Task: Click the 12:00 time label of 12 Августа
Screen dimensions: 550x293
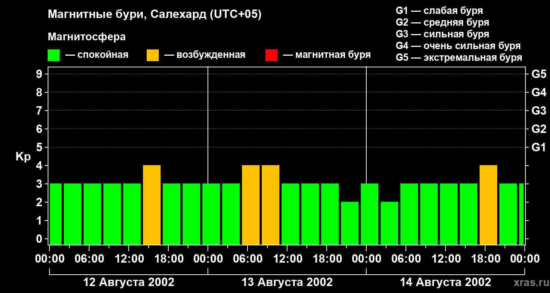Action: [129, 259]
